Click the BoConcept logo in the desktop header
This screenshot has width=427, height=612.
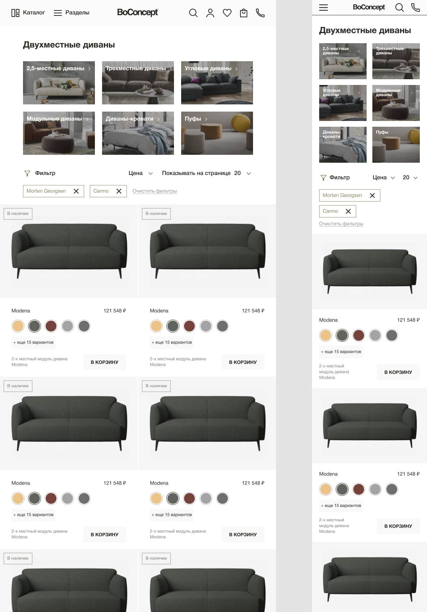click(138, 13)
